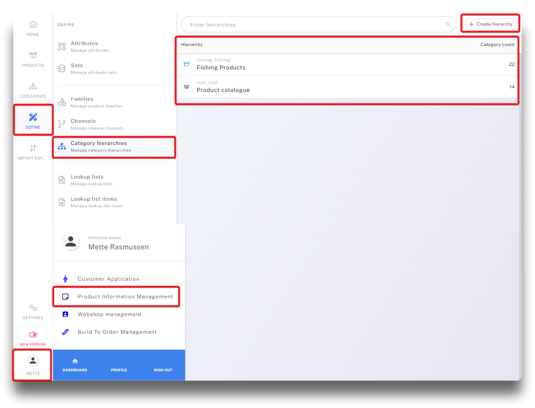Select the Import Export sidebar icon

pyautogui.click(x=33, y=152)
